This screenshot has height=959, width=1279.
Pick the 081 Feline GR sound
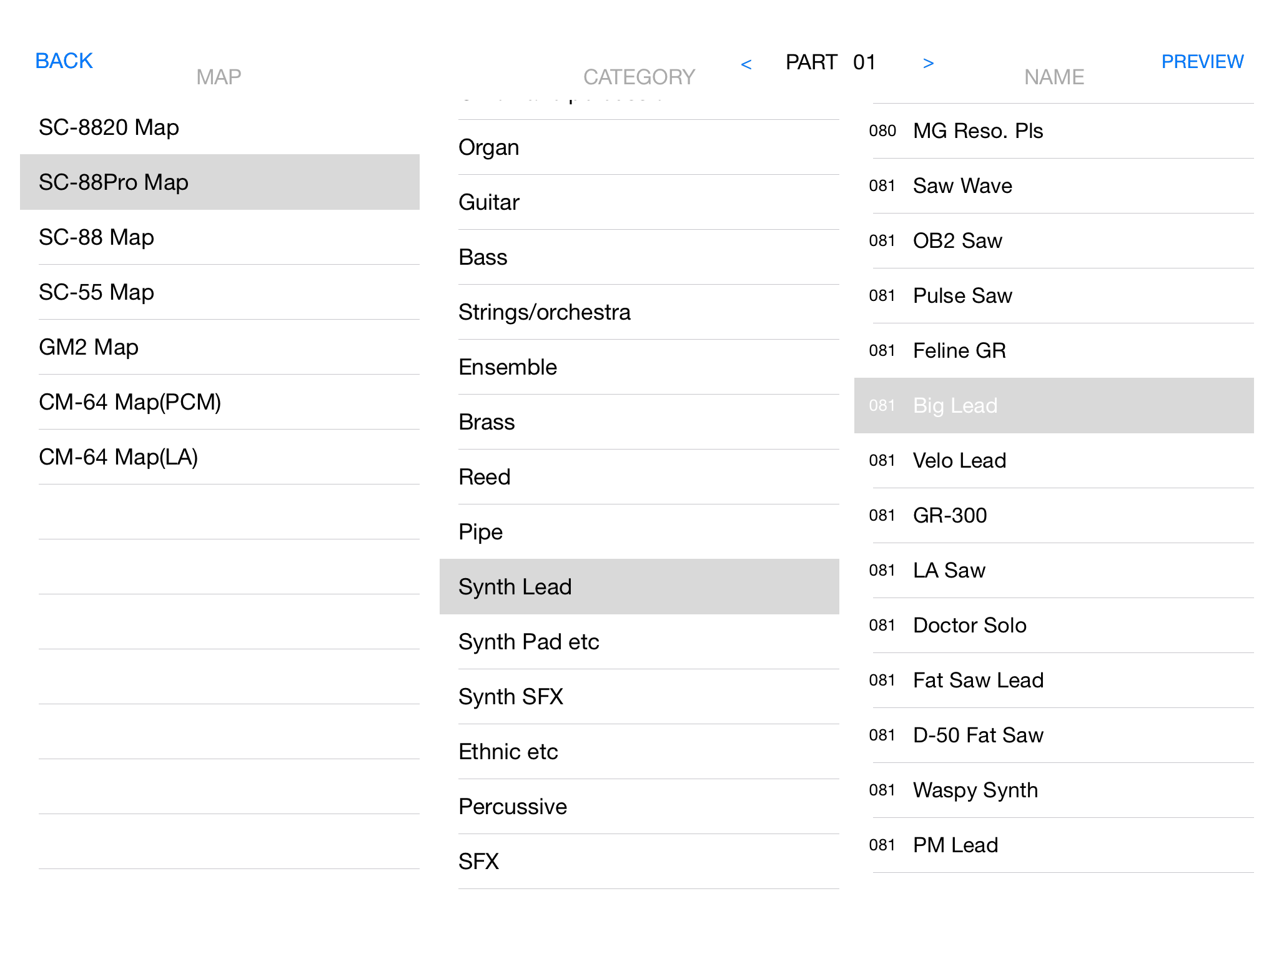[1054, 351]
